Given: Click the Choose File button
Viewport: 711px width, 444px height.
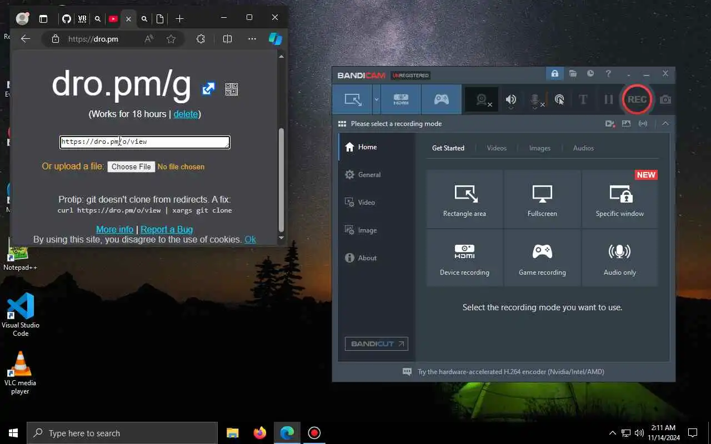Looking at the screenshot, I should (x=131, y=167).
